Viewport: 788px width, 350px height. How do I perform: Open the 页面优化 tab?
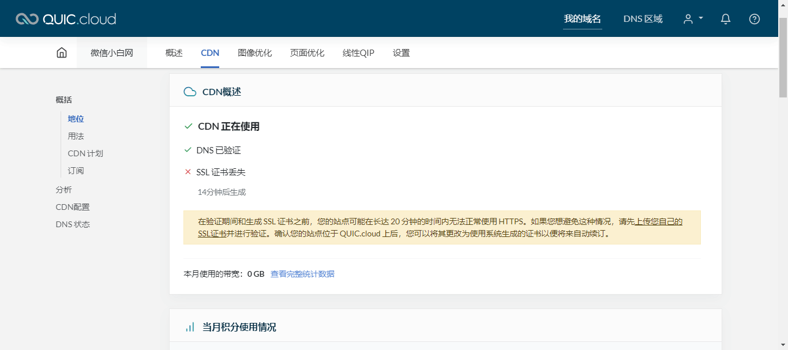(x=306, y=52)
